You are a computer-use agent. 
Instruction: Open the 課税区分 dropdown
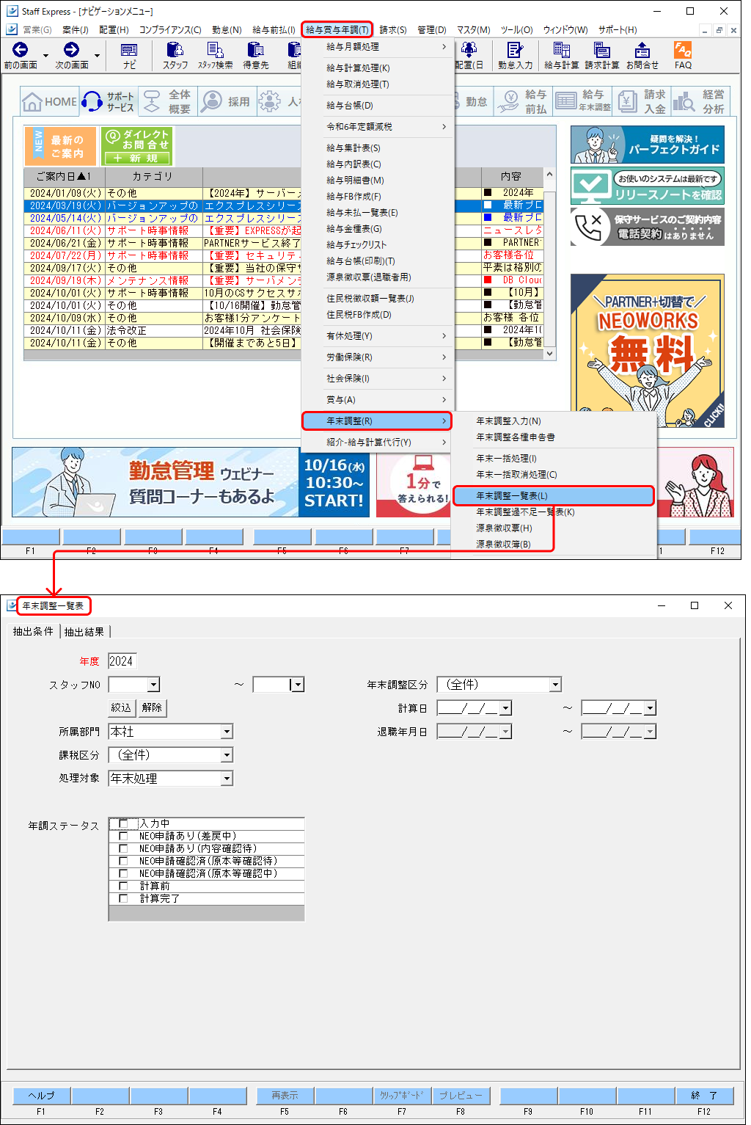(227, 755)
